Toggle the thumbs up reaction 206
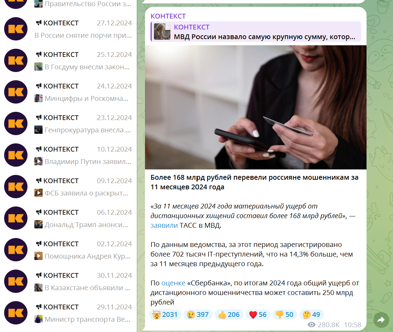The image size is (393, 332). [x=228, y=315]
